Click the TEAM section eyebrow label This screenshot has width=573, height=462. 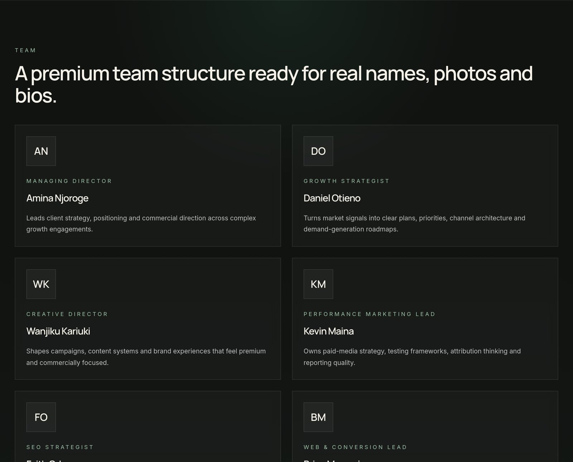point(25,50)
